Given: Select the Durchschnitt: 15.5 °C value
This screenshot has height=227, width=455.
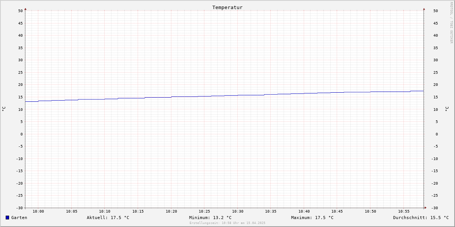Looking at the screenshot, I should 421,218.
